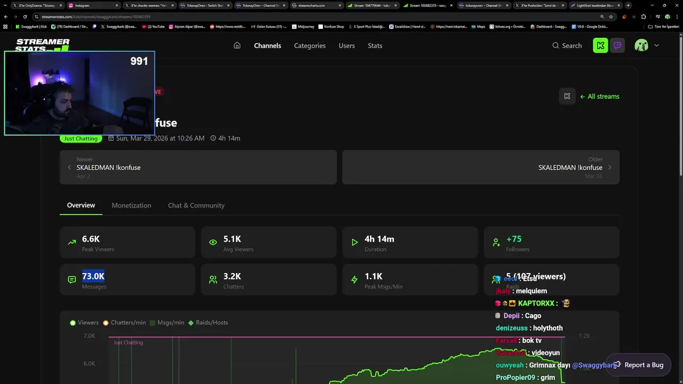
Task: Click the page vertical scrollbar
Action: [x=681, y=107]
